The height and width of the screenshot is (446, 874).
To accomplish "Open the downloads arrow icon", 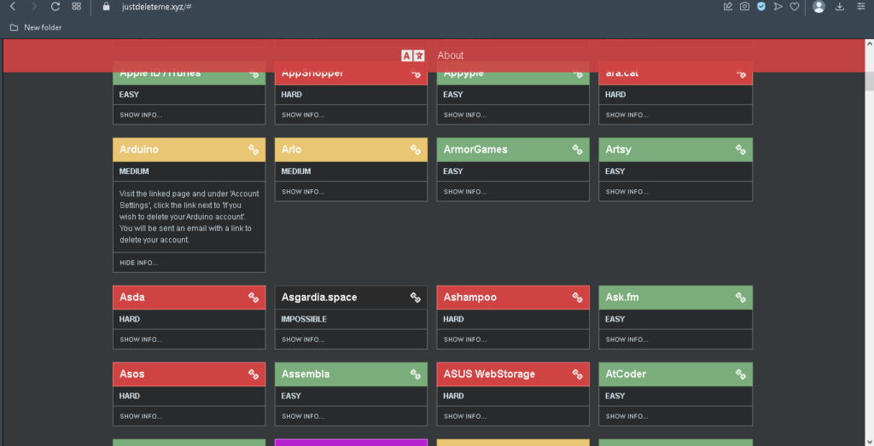I will 840,7.
